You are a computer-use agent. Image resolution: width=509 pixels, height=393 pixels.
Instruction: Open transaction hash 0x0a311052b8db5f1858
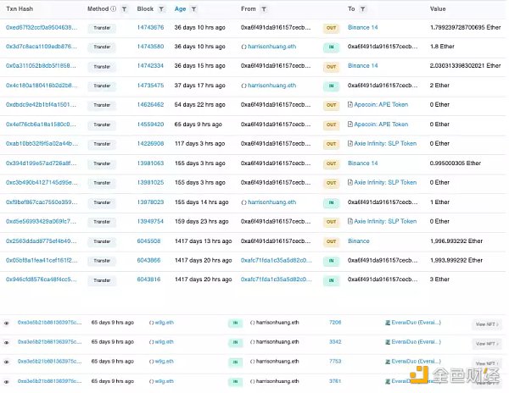pos(41,66)
